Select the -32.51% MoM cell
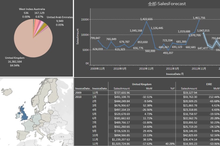The height and width of the screenshot is (146, 220). pyautogui.click(x=147, y=97)
